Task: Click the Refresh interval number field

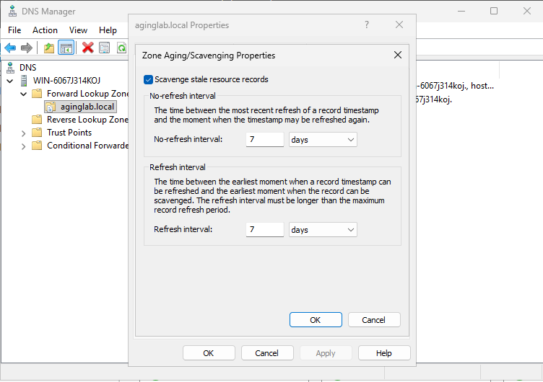Action: point(265,229)
